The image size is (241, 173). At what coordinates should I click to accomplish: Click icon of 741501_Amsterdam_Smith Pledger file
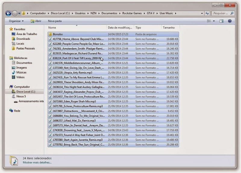click(50, 48)
